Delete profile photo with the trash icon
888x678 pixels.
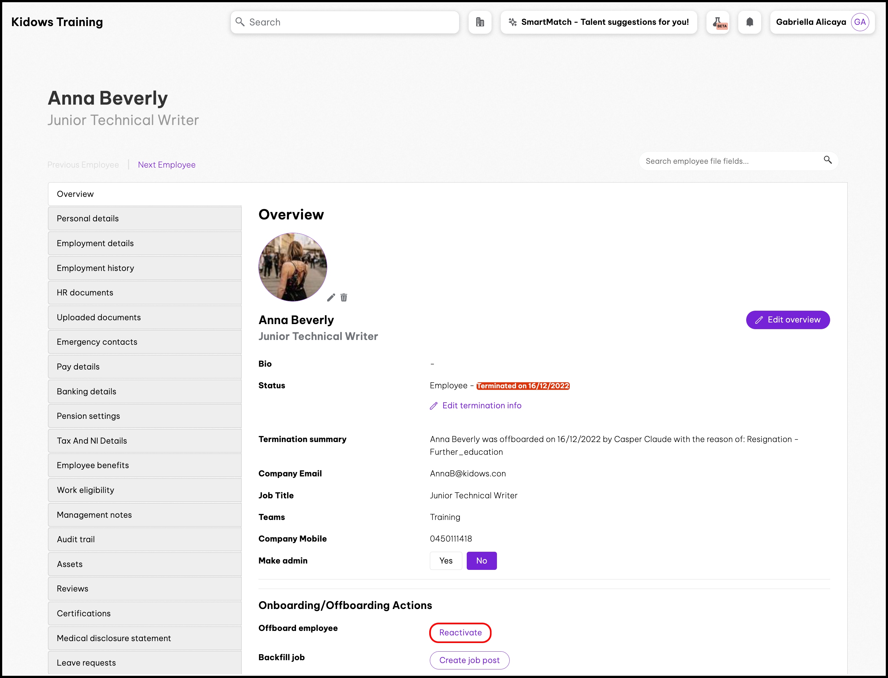[344, 297]
